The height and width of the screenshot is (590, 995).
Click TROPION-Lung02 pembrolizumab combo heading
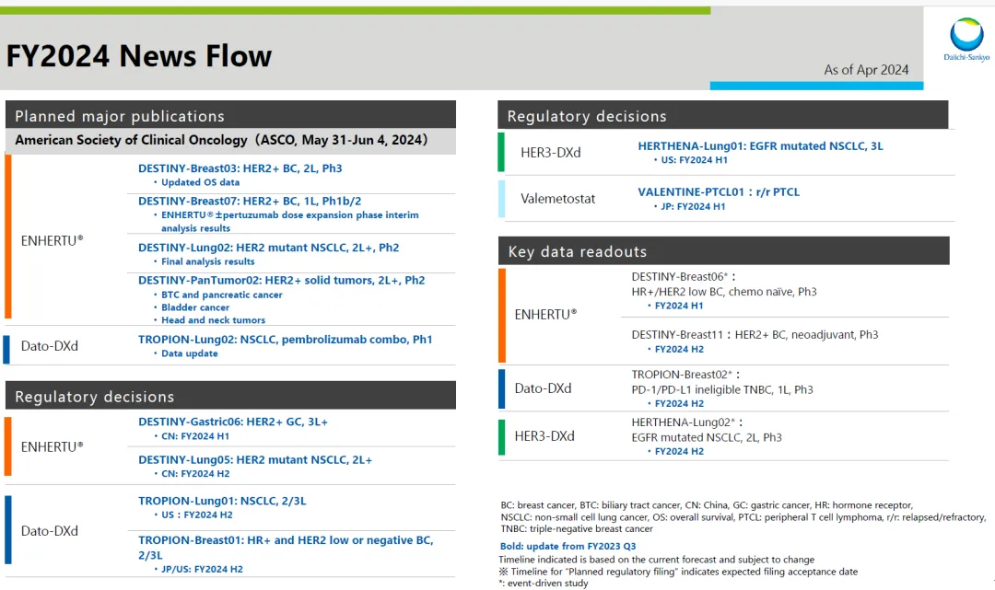point(285,340)
